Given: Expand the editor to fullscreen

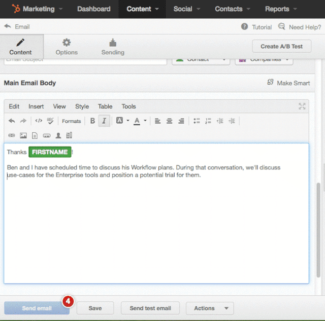Looking at the screenshot, I should click(302, 106).
